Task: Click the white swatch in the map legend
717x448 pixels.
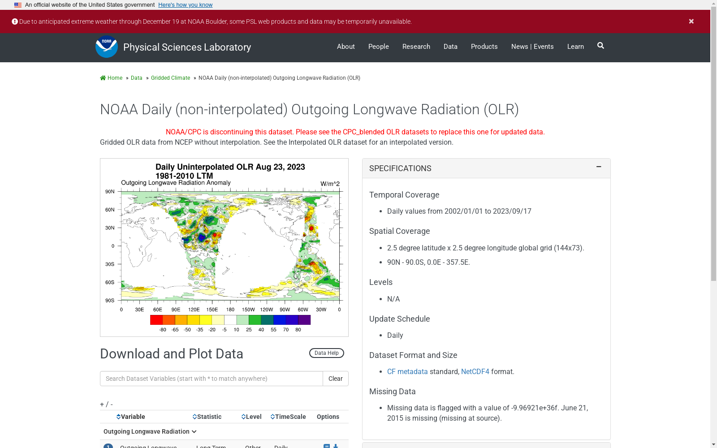Action: point(230,320)
